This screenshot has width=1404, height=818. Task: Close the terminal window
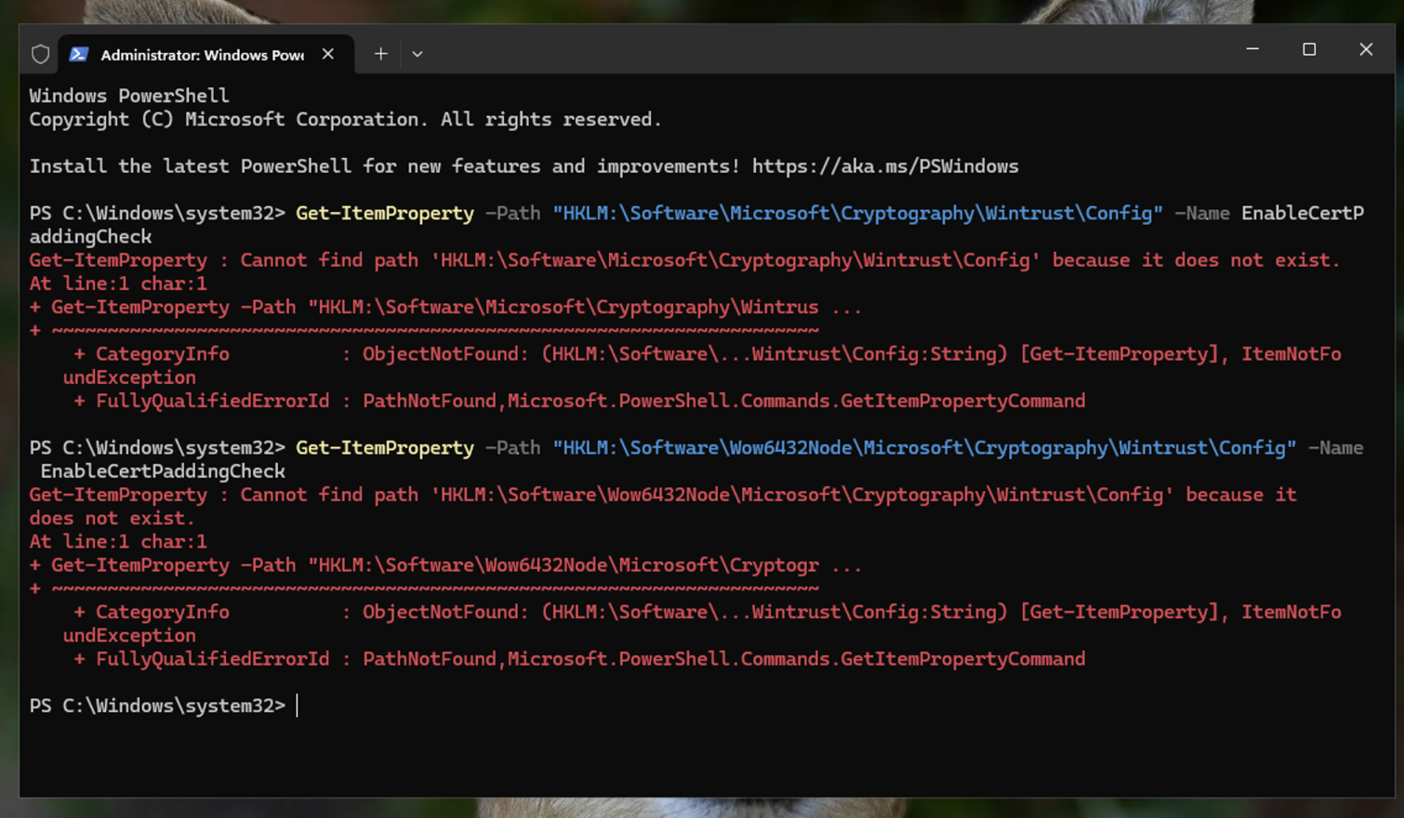[x=1366, y=49]
